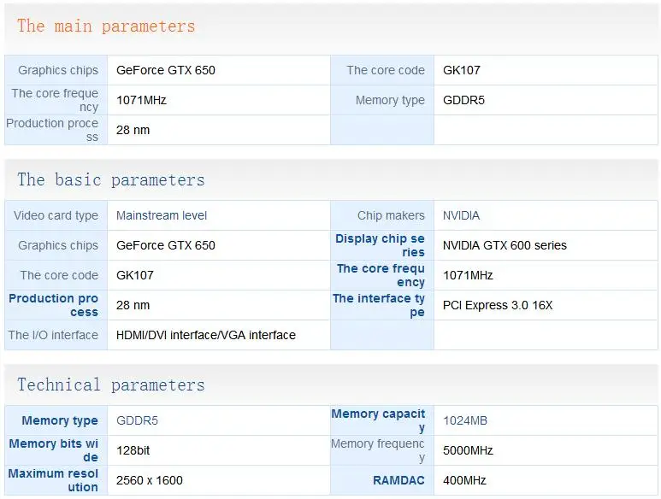Image resolution: width=661 pixels, height=499 pixels.
Task: Select the '2560 x 1600' resolution value
Action: pos(150,480)
